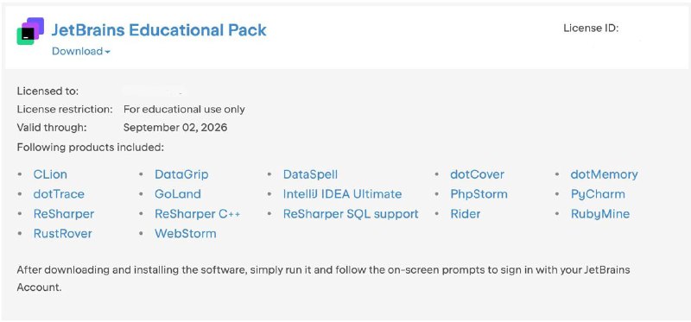Click the ReSharper C++ link
This screenshot has width=691, height=322.
(x=198, y=214)
